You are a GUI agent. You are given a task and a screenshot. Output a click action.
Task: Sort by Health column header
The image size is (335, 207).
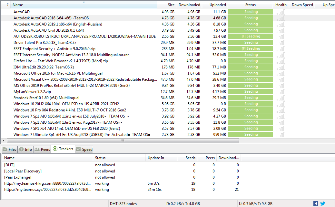281,5
